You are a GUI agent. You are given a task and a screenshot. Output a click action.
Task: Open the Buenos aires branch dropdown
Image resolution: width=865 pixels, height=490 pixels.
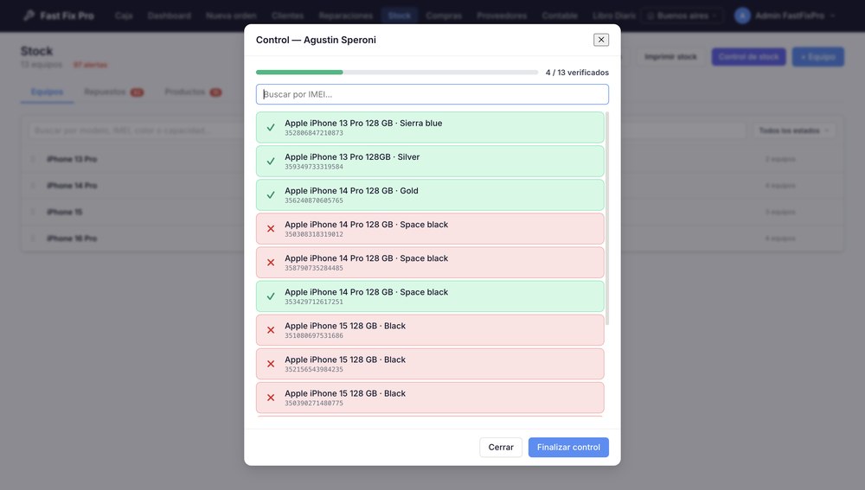point(682,16)
